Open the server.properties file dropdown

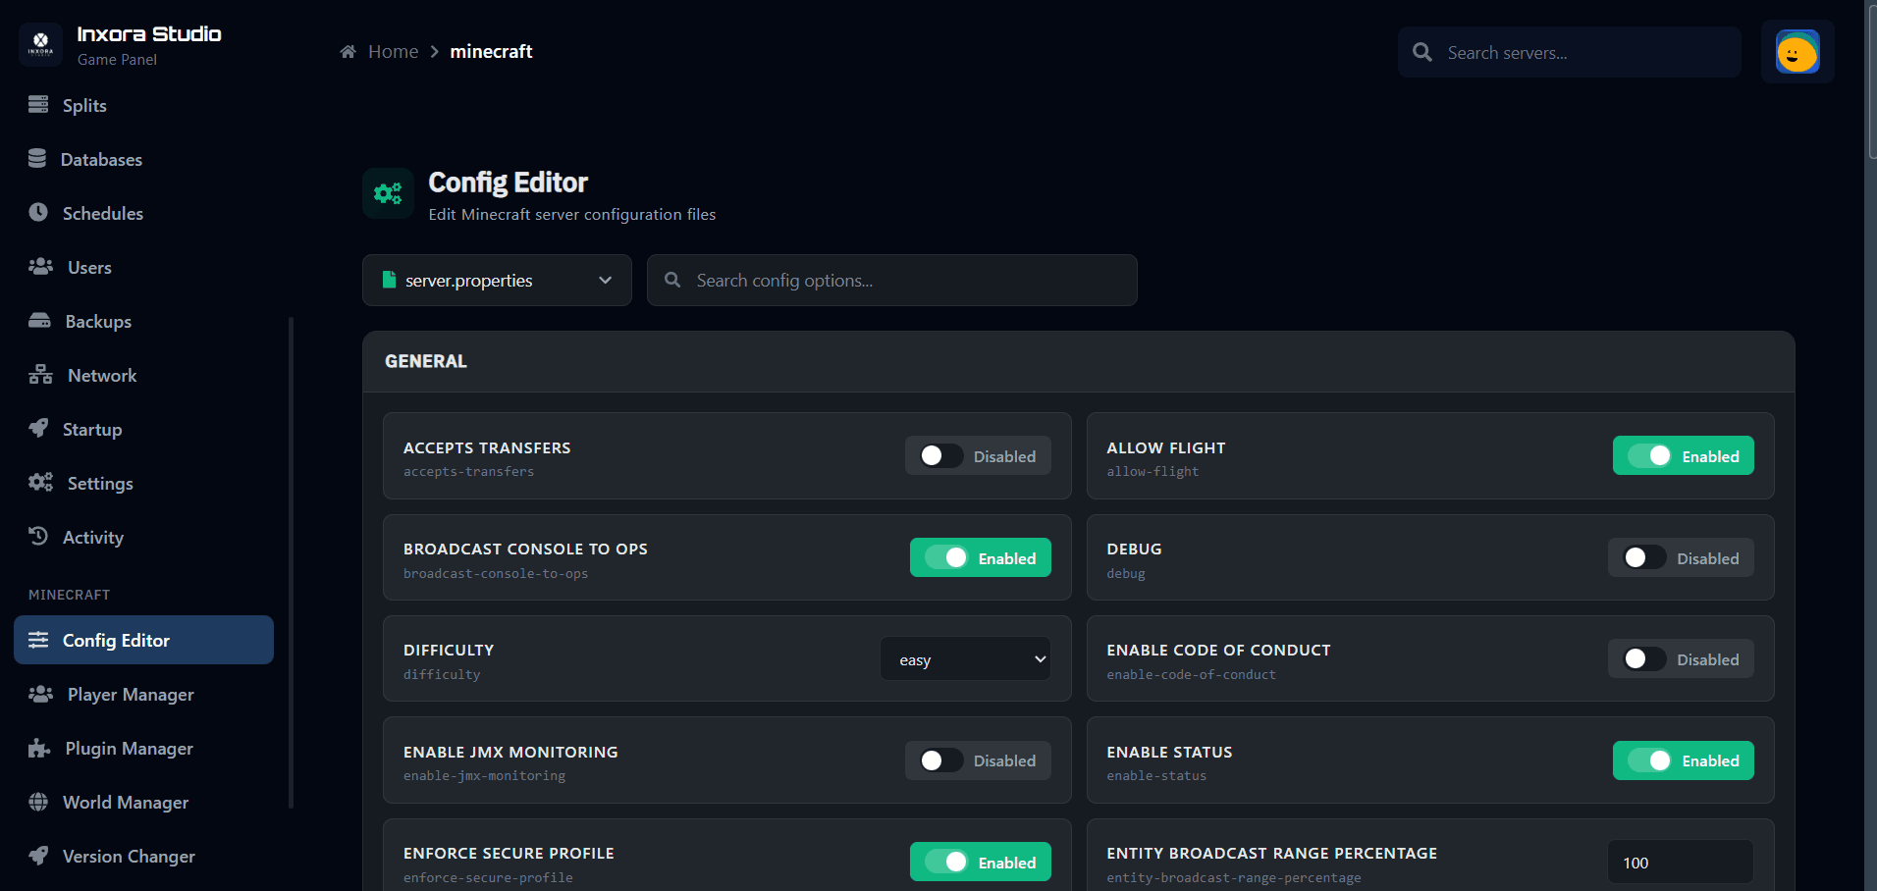[496, 280]
